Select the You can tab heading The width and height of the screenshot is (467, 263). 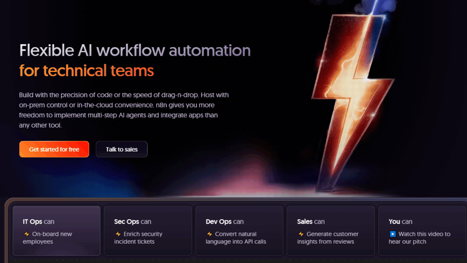pyautogui.click(x=400, y=222)
